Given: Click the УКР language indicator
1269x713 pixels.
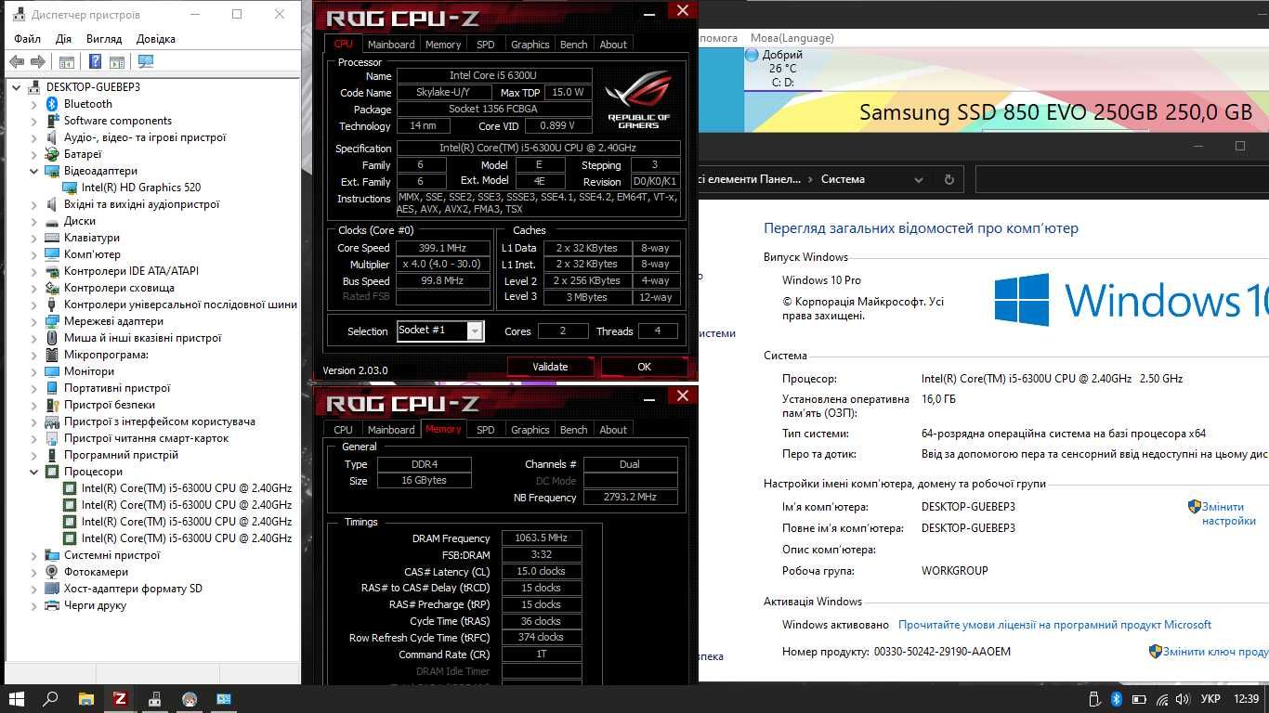Looking at the screenshot, I should pos(1210,699).
